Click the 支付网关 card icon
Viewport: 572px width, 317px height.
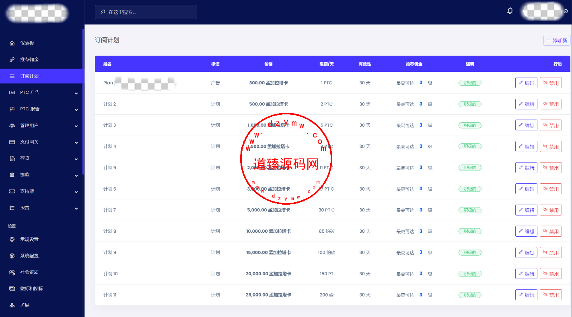coord(12,142)
